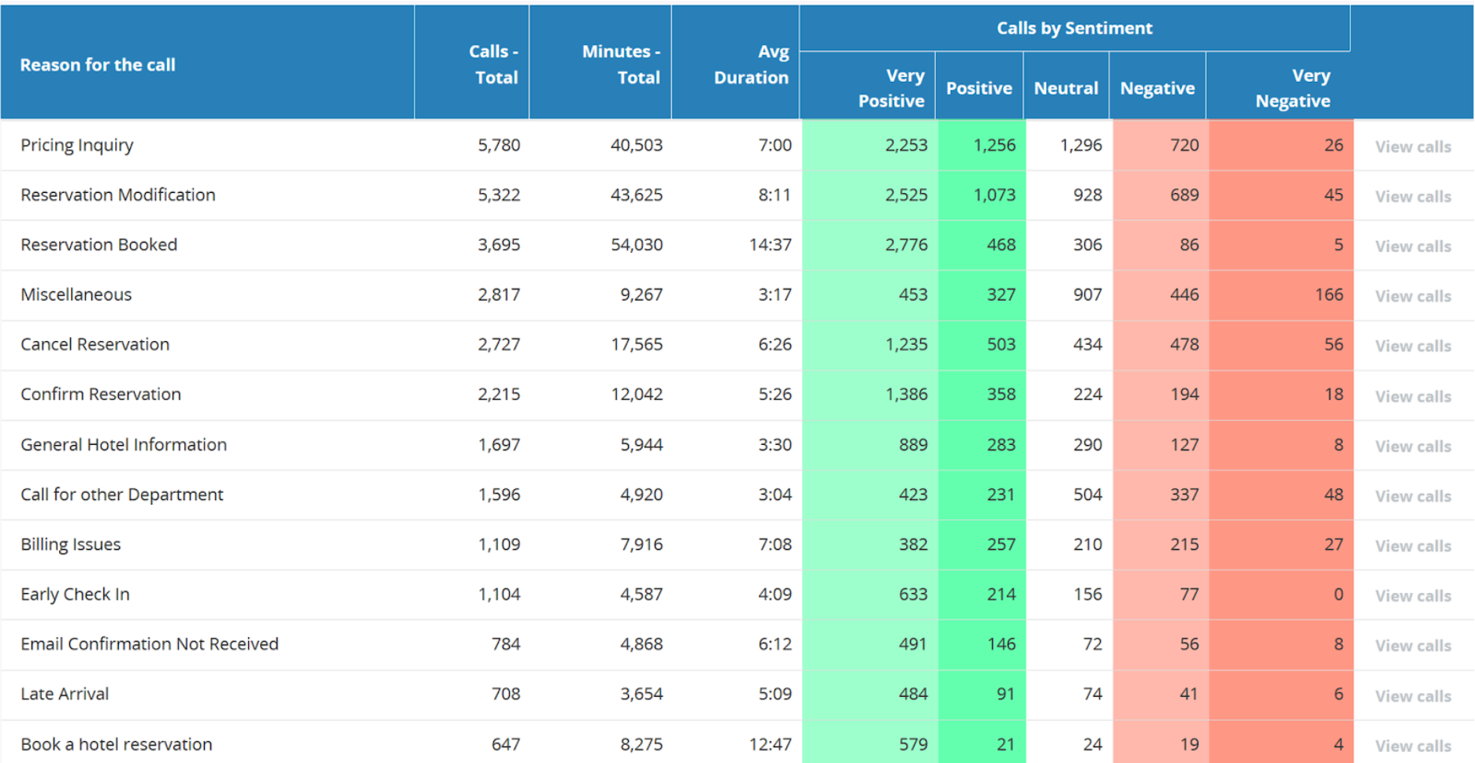
Task: Click average duration value 7:08
Action: coord(775,544)
